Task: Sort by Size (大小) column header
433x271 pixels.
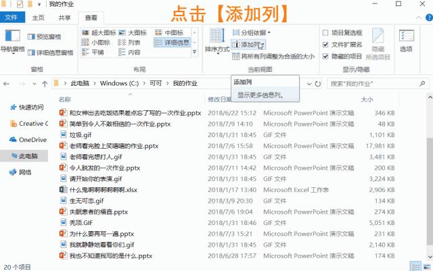Action: (367, 99)
